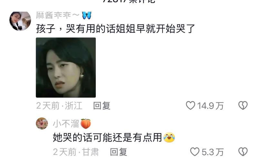This screenshot has height=161, width=258.
Task: Reply to the comment from 甘肃
Action: pyautogui.click(x=118, y=152)
